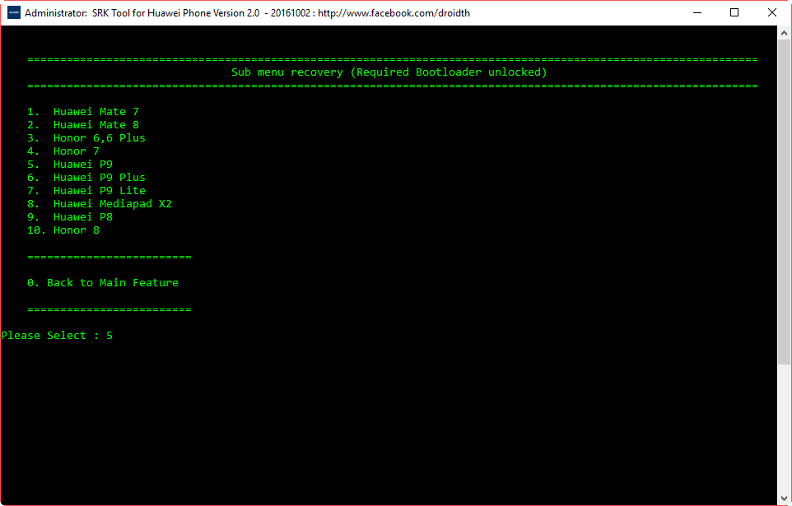Screen dimensions: 792x506
Task: Click the window title text 'SRK Tool for Huawei Phone'
Action: (151, 13)
